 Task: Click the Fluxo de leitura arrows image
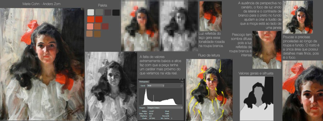pyautogui.click(x=209, y=89)
